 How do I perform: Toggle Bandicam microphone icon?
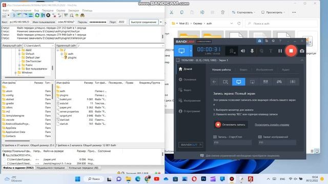tap(252, 51)
